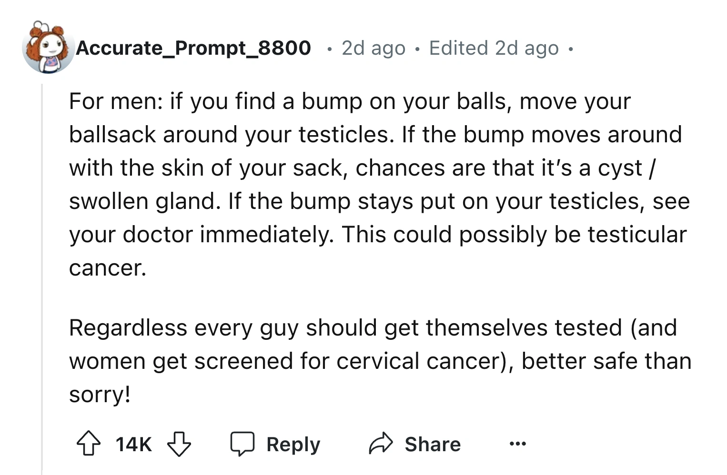This screenshot has height=475, width=727.
Task: Open the Accurate_Prompt_8800 username profile link
Action: coord(193,48)
